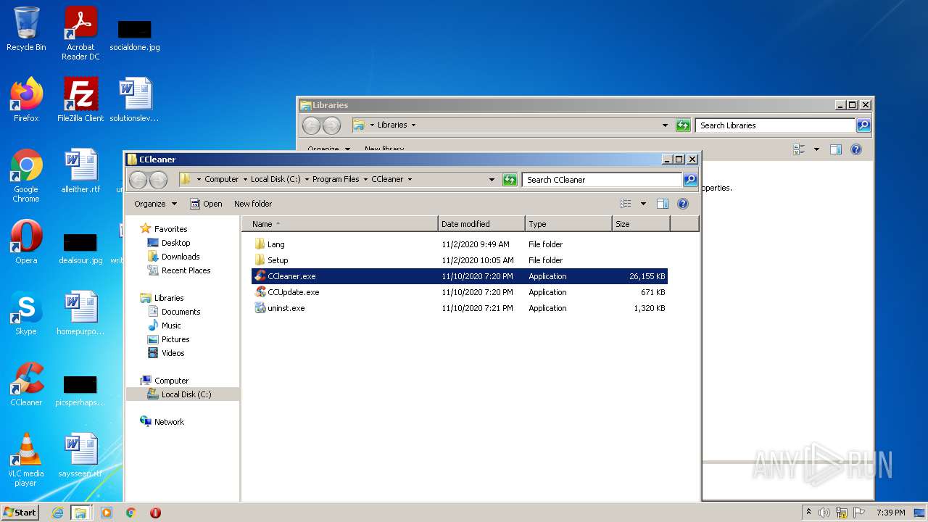Show preview pane in Libraries window
This screenshot has height=522, width=928.
point(835,149)
